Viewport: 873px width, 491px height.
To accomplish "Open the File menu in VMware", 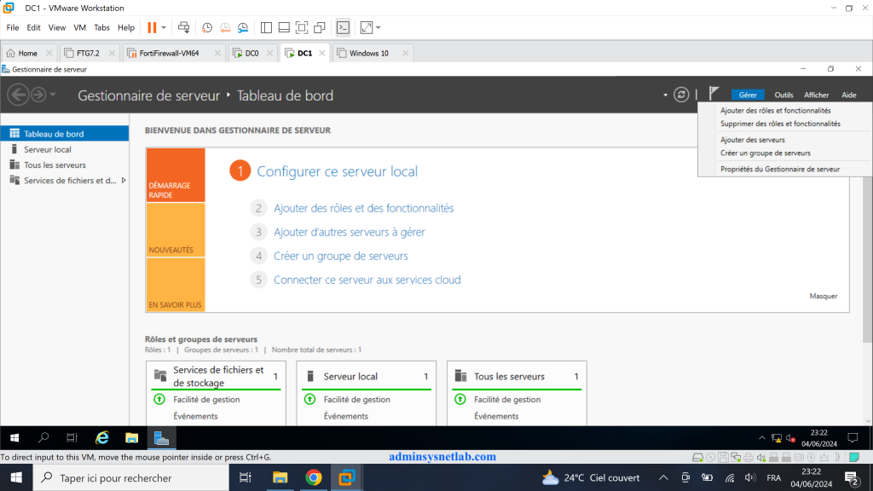I will click(12, 28).
